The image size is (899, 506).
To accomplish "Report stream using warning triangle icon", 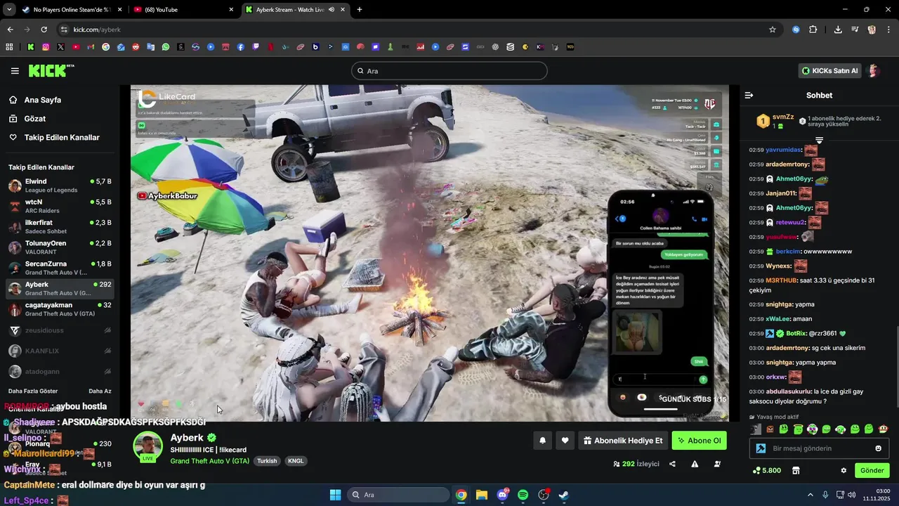I will (695, 464).
